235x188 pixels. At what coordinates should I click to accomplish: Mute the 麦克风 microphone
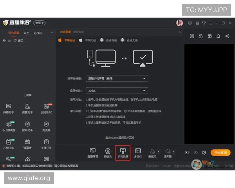pos(152,153)
